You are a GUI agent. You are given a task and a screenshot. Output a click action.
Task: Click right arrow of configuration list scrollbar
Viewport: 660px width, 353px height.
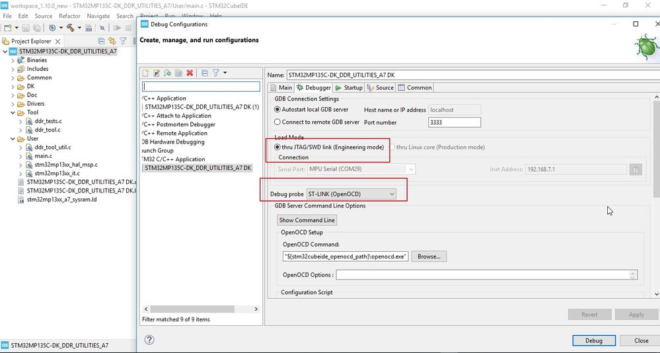coord(256,309)
